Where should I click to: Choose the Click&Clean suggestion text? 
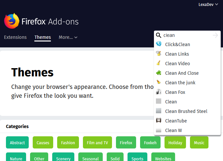click(177, 44)
